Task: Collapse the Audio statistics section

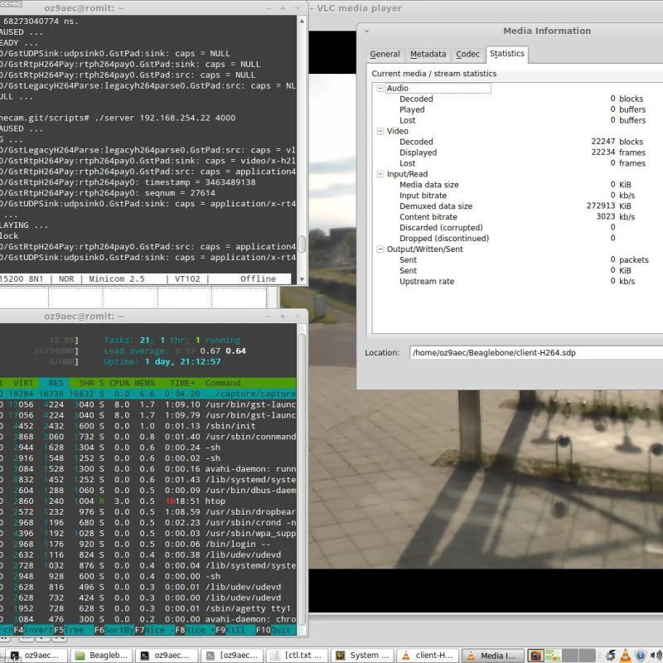Action: [380, 89]
